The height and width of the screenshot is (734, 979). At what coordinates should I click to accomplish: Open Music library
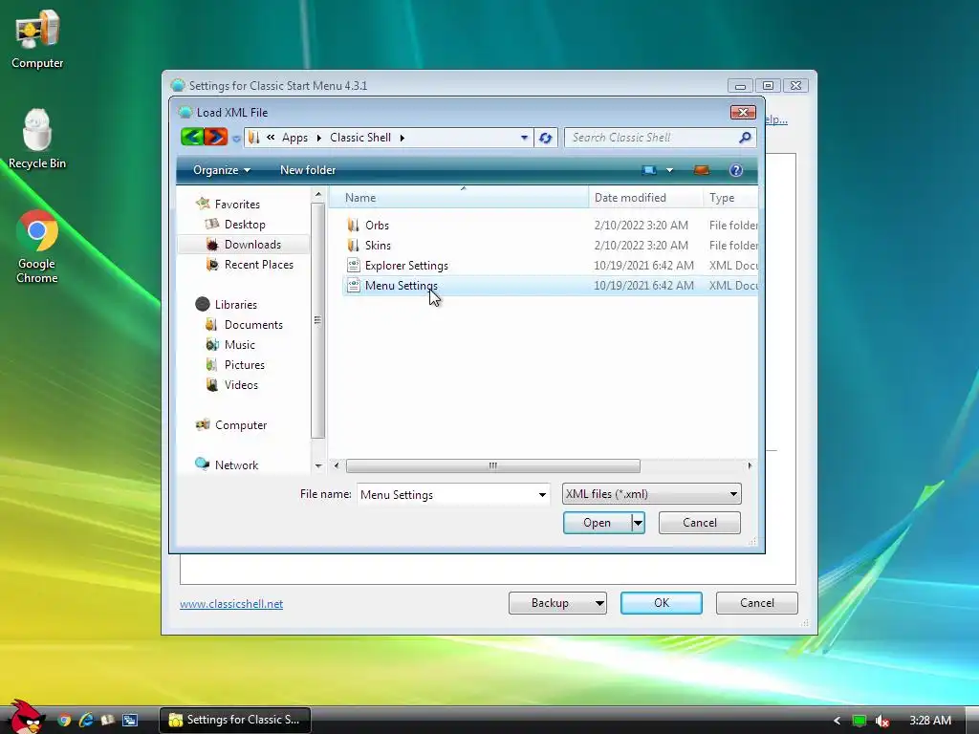(x=240, y=344)
